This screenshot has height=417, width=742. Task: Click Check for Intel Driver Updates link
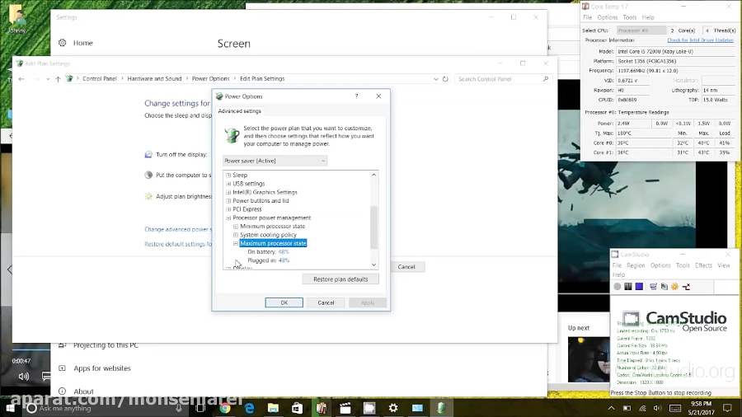[x=700, y=40]
